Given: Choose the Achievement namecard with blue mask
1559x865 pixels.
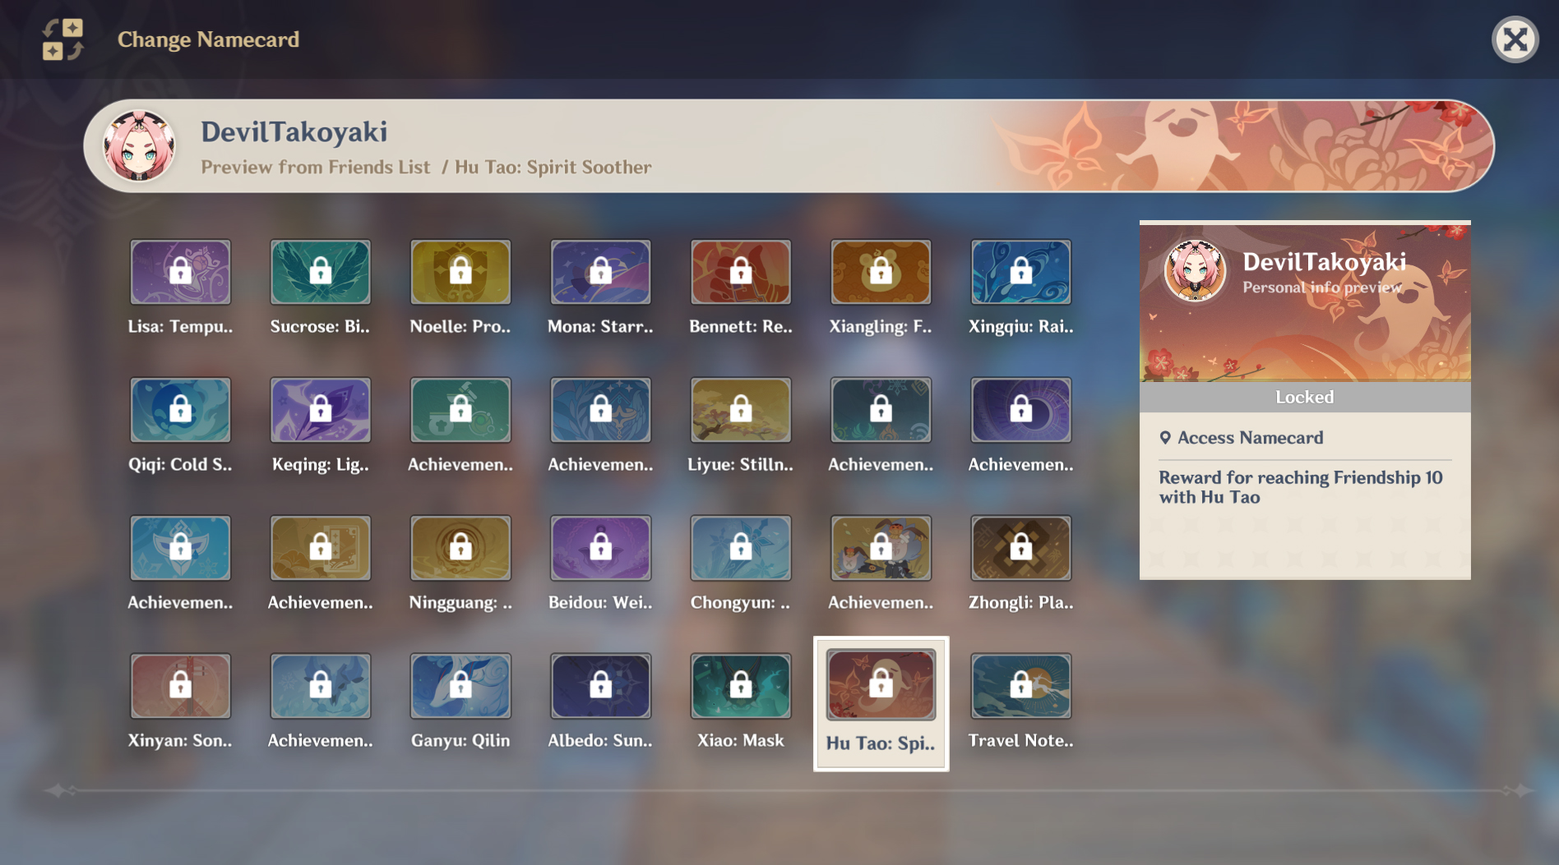Looking at the screenshot, I should pyautogui.click(x=180, y=548).
